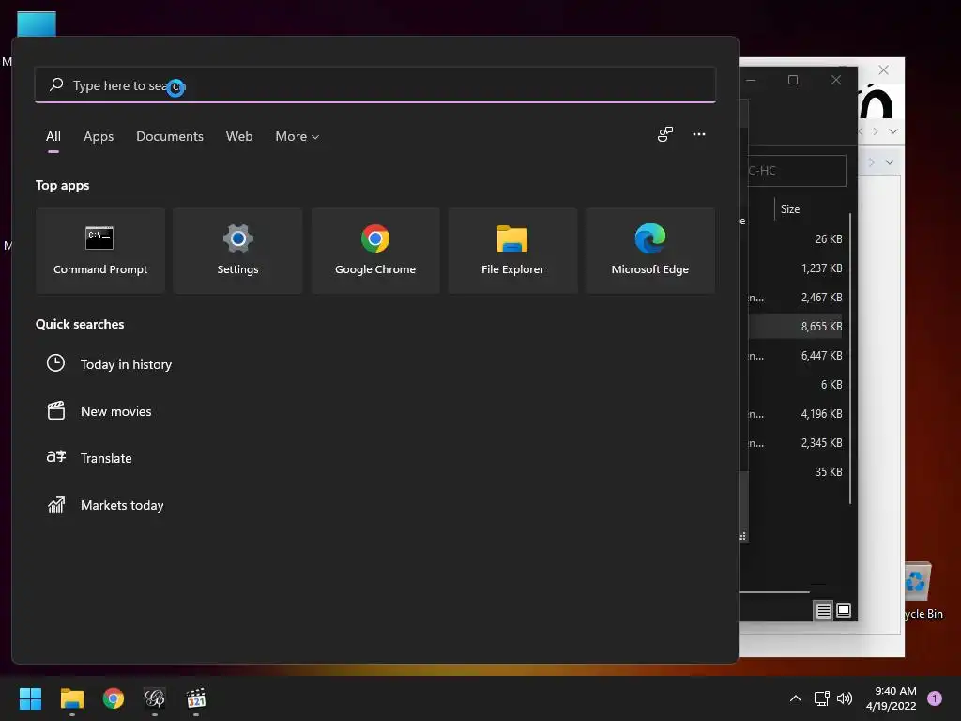Open the notification count badge
961x721 pixels.
pyautogui.click(x=935, y=698)
